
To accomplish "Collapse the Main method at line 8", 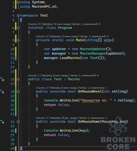I will tap(18, 40).
